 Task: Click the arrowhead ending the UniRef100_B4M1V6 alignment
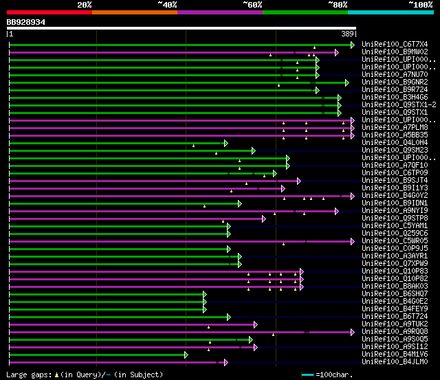(x=186, y=355)
